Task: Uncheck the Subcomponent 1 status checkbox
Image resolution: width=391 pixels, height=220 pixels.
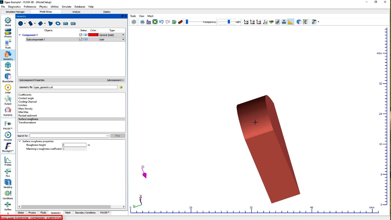Action: (x=81, y=39)
